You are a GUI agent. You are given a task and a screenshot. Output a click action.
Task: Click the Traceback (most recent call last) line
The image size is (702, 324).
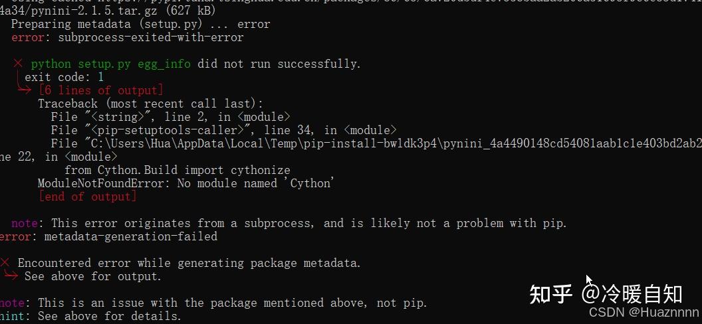click(x=150, y=104)
